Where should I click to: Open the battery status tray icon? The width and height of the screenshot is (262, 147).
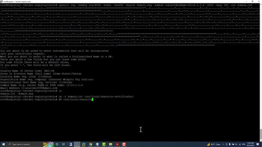[233, 144]
